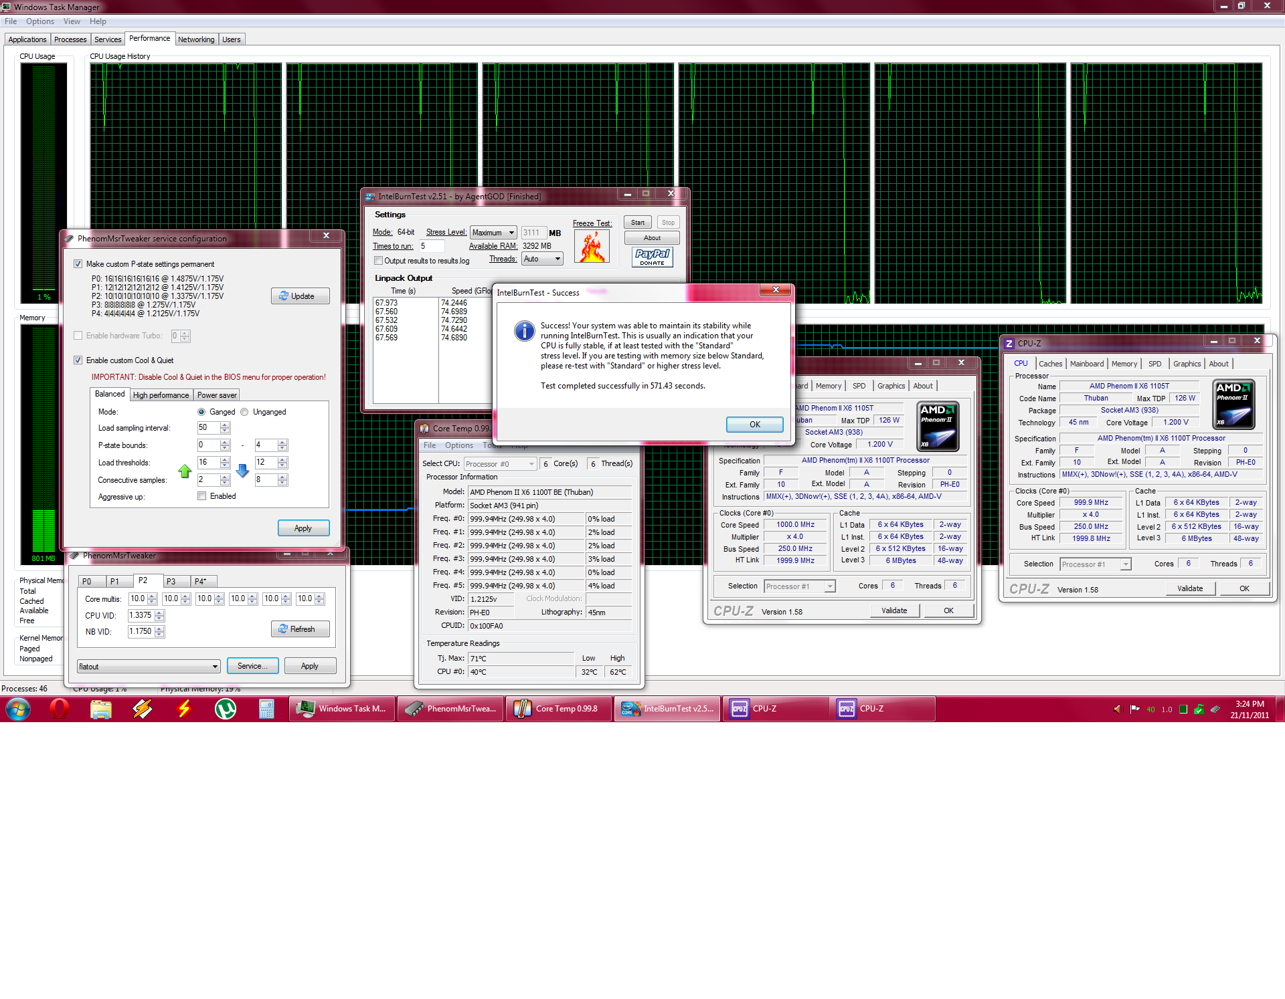Select the Ganged mode radio button
The width and height of the screenshot is (1285, 999).
click(x=201, y=412)
